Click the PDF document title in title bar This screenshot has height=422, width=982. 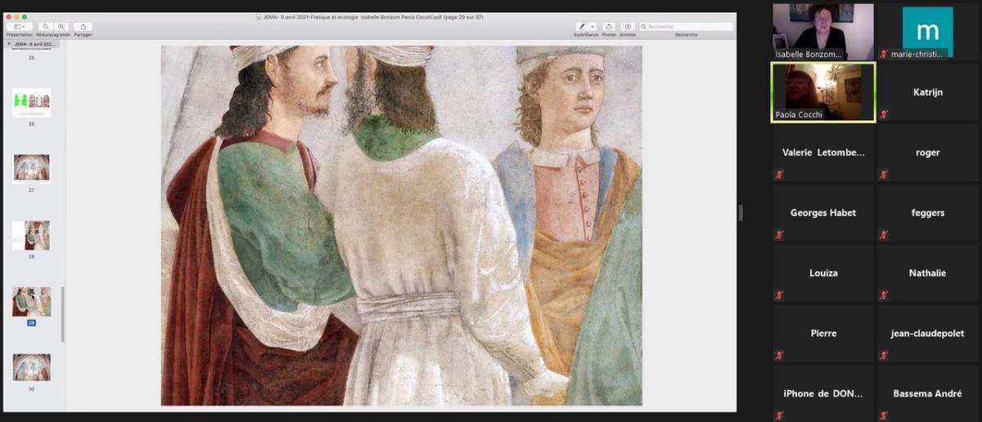coord(372,16)
